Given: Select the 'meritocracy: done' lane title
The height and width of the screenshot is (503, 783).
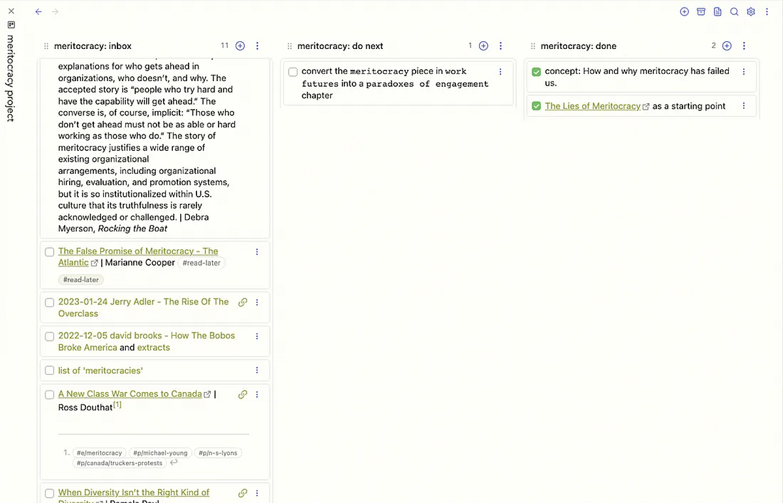Looking at the screenshot, I should [x=579, y=46].
